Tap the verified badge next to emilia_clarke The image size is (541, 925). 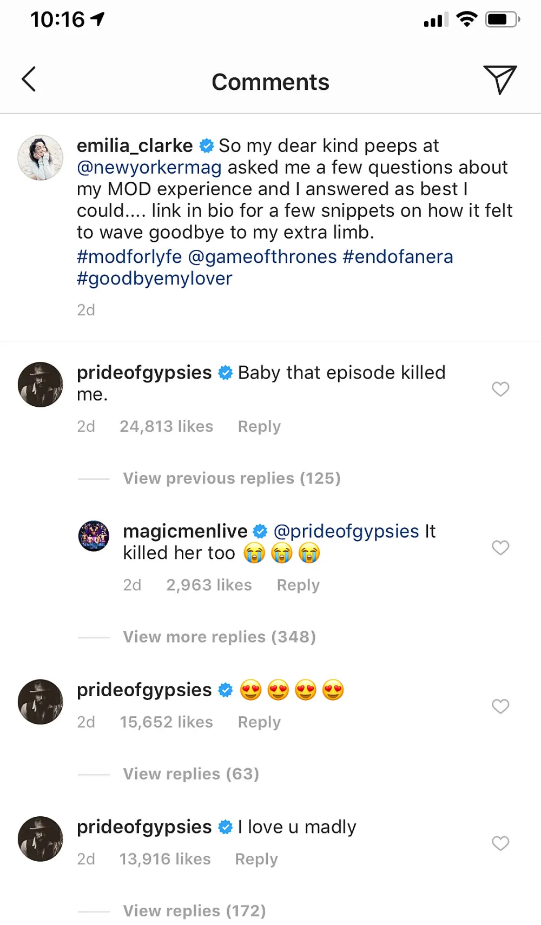coord(207,145)
